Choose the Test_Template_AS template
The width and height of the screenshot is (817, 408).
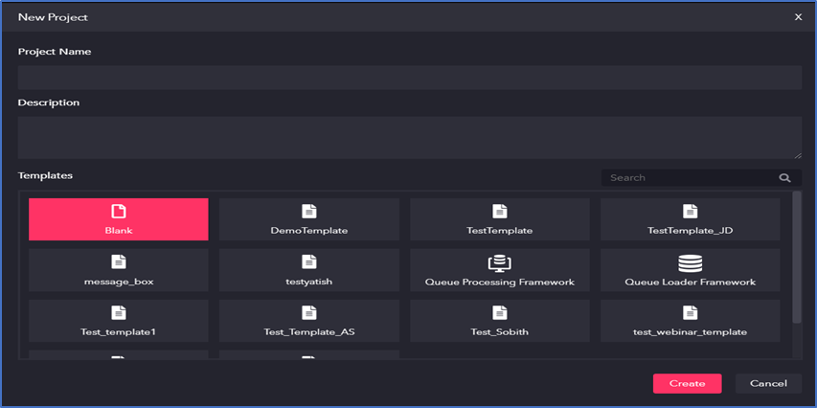309,321
